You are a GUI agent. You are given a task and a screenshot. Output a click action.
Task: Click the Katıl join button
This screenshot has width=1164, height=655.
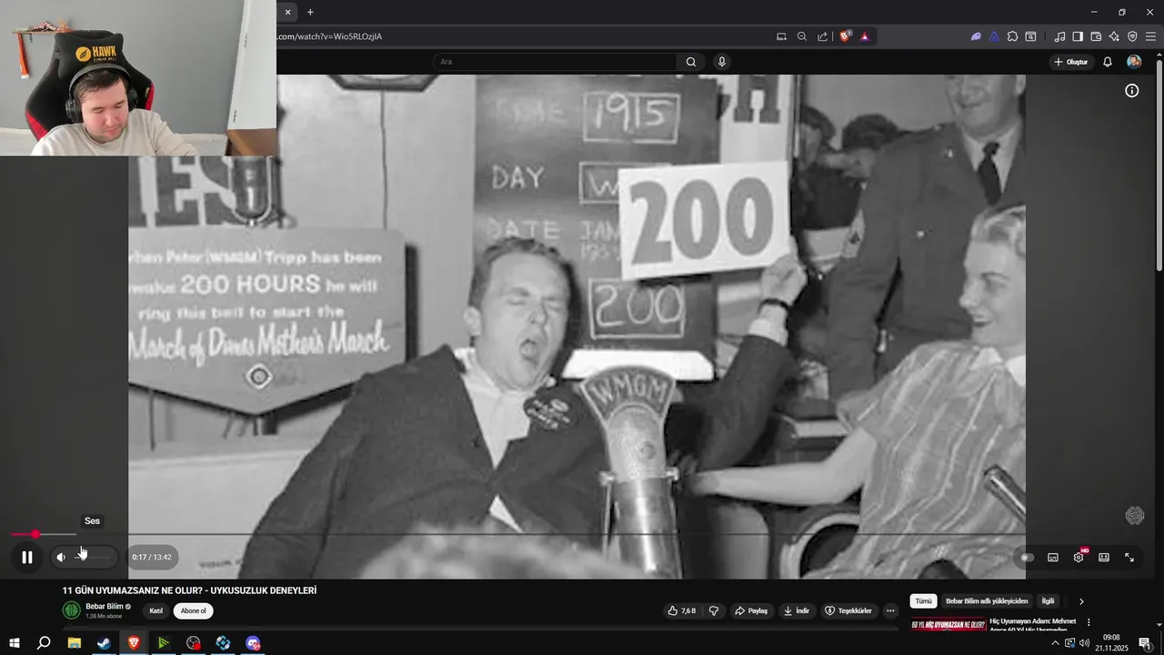[x=156, y=611]
